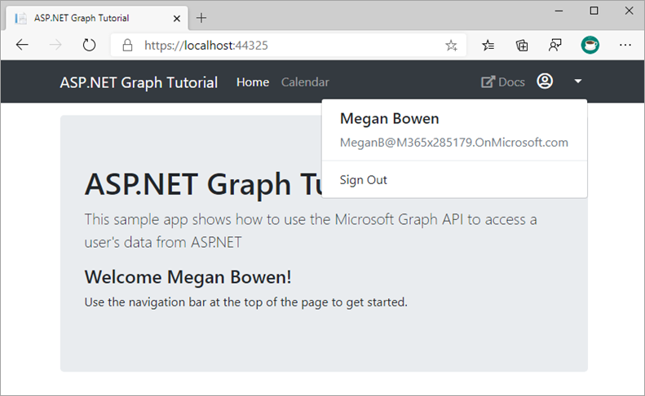Go to Home in navbar
Viewport: 645px width, 396px height.
click(253, 82)
